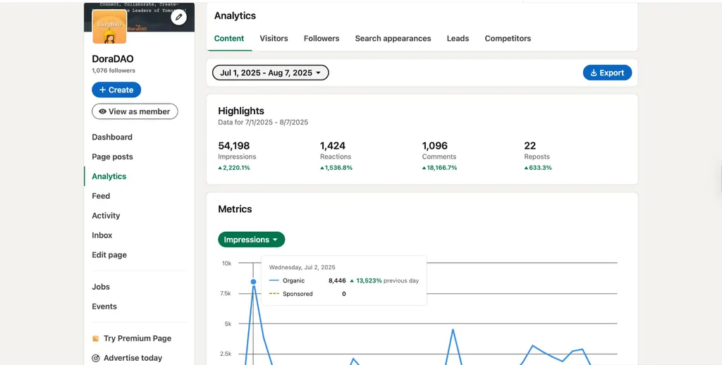Click the 5k y-axis label
This screenshot has height=365, width=722.
(x=228, y=324)
